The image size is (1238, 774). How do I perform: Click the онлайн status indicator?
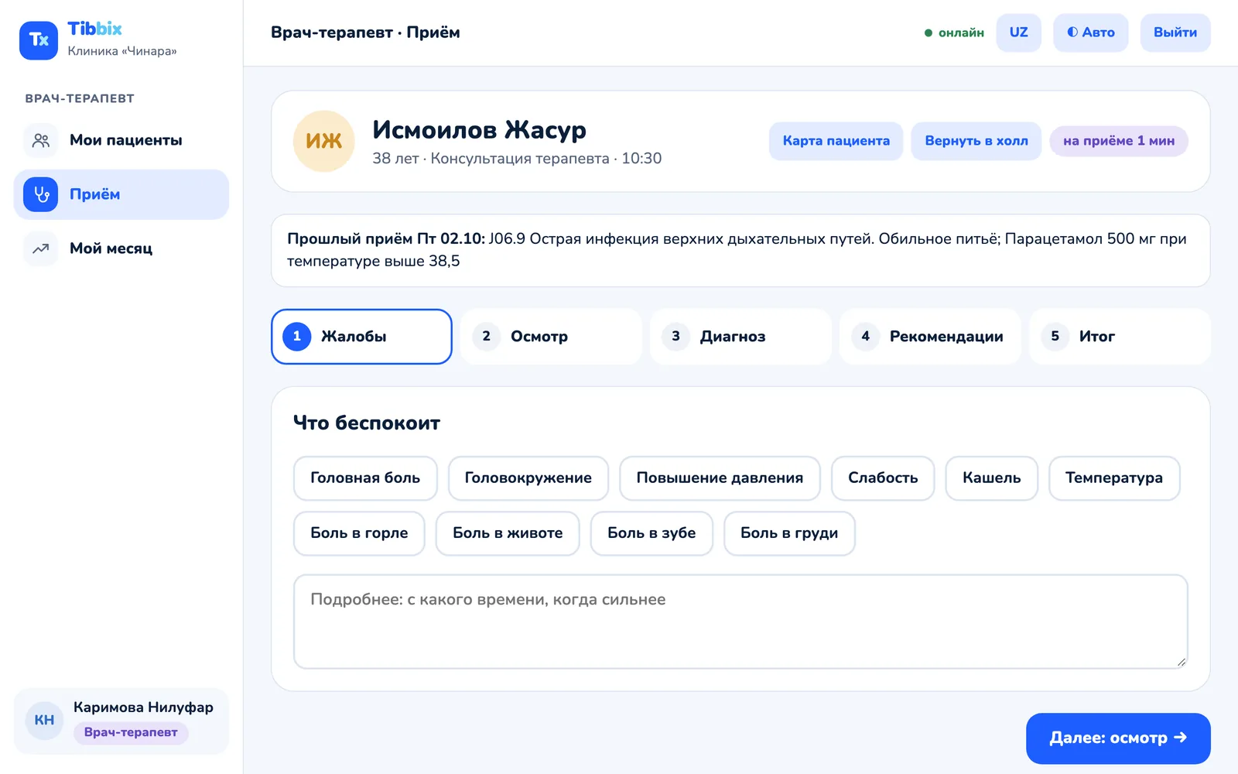(954, 33)
